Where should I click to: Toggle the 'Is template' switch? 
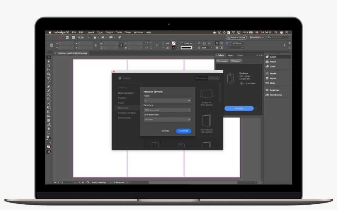point(242,83)
